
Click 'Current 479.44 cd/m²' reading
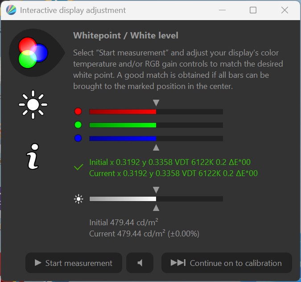(144, 234)
